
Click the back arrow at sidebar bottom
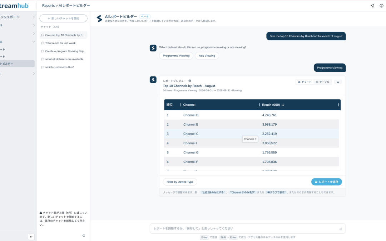click(x=31, y=237)
